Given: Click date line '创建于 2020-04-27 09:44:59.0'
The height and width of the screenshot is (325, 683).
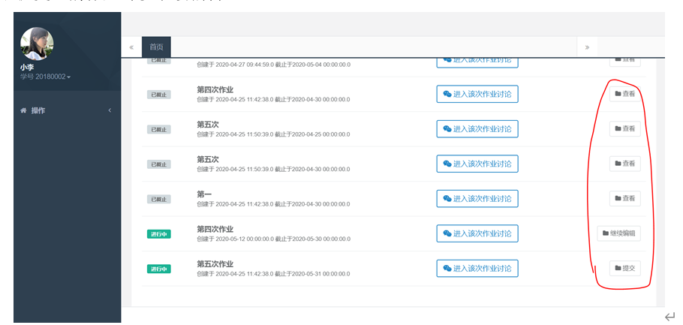Looking at the screenshot, I should coord(273,65).
